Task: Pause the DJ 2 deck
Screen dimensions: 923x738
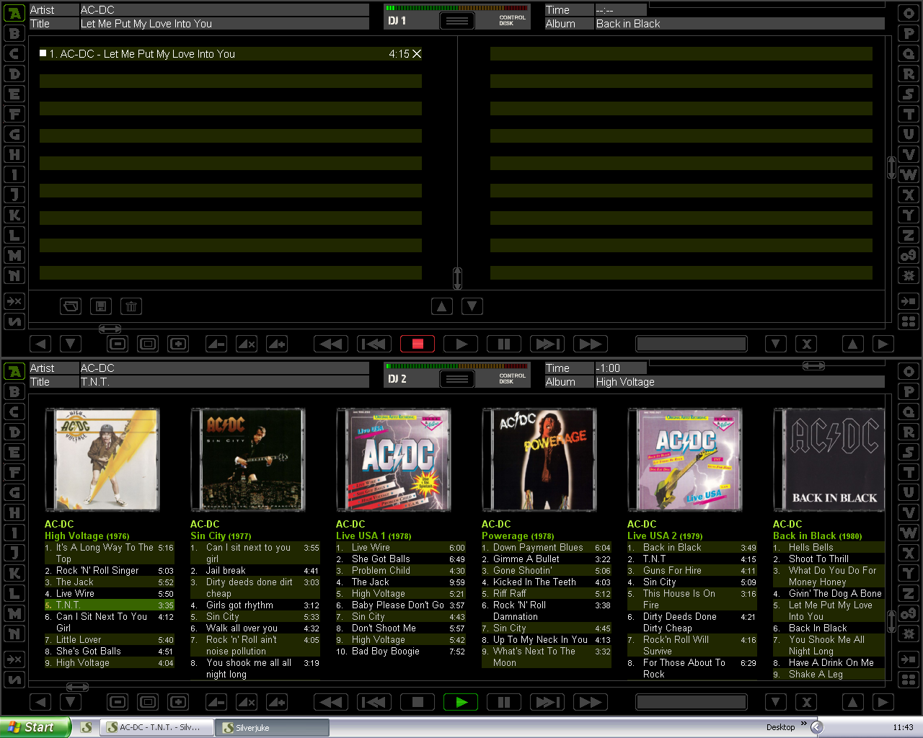Action: pyautogui.click(x=504, y=702)
